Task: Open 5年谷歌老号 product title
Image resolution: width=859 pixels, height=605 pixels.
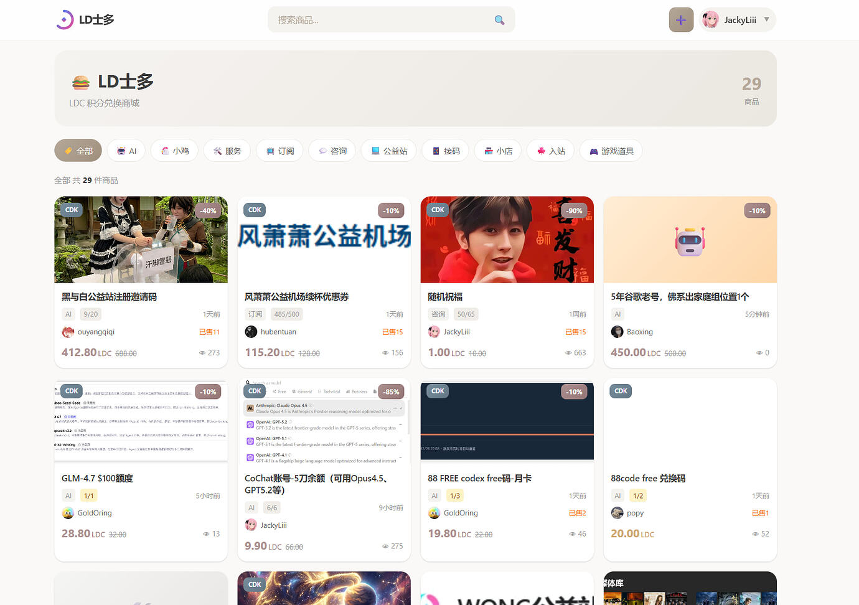Action: click(680, 297)
